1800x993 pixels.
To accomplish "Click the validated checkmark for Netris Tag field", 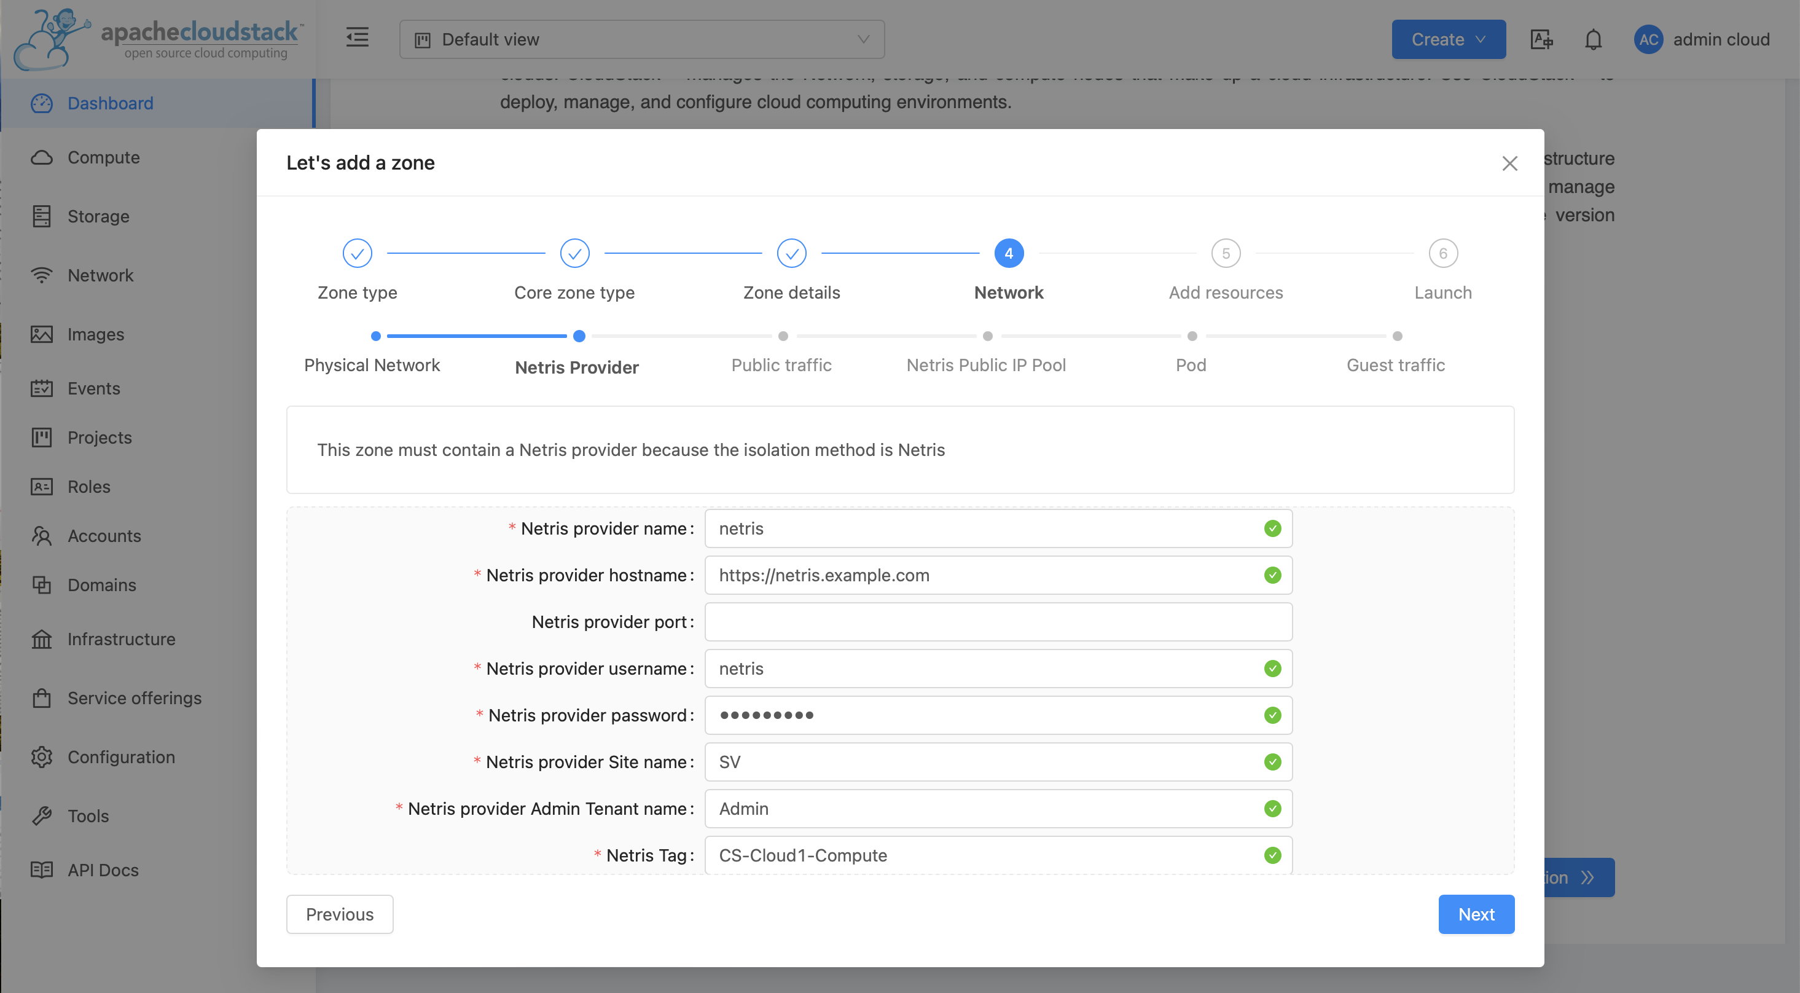I will (x=1272, y=855).
